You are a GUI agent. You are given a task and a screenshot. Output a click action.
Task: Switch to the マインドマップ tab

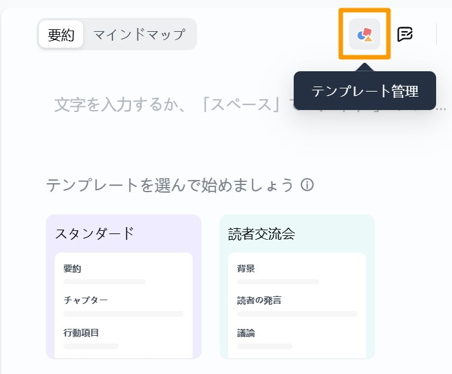(139, 34)
